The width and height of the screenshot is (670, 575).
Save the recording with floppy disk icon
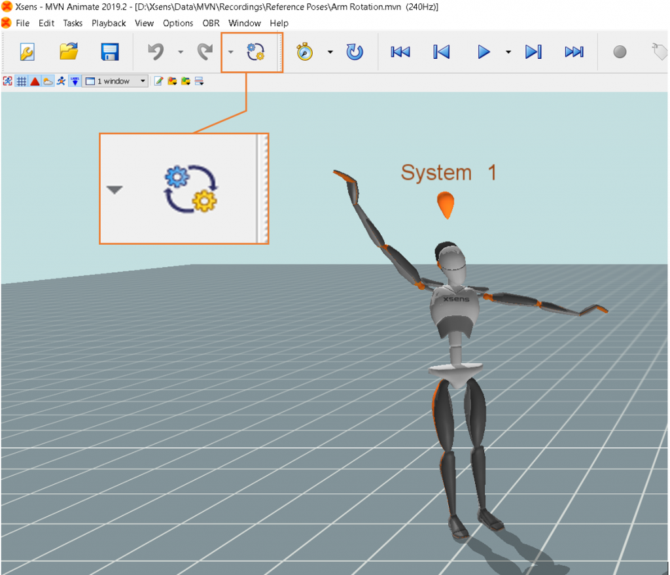coord(110,52)
